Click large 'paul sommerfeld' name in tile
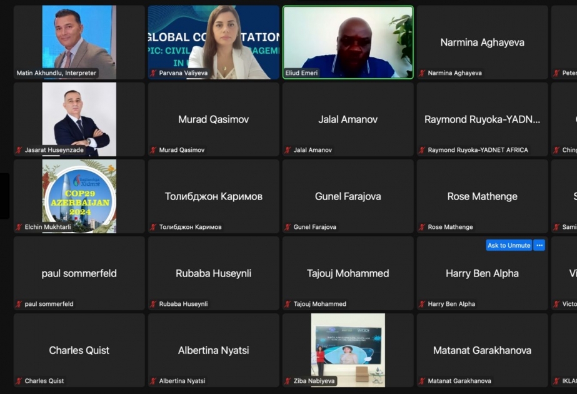This screenshot has height=394, width=577. [79, 273]
